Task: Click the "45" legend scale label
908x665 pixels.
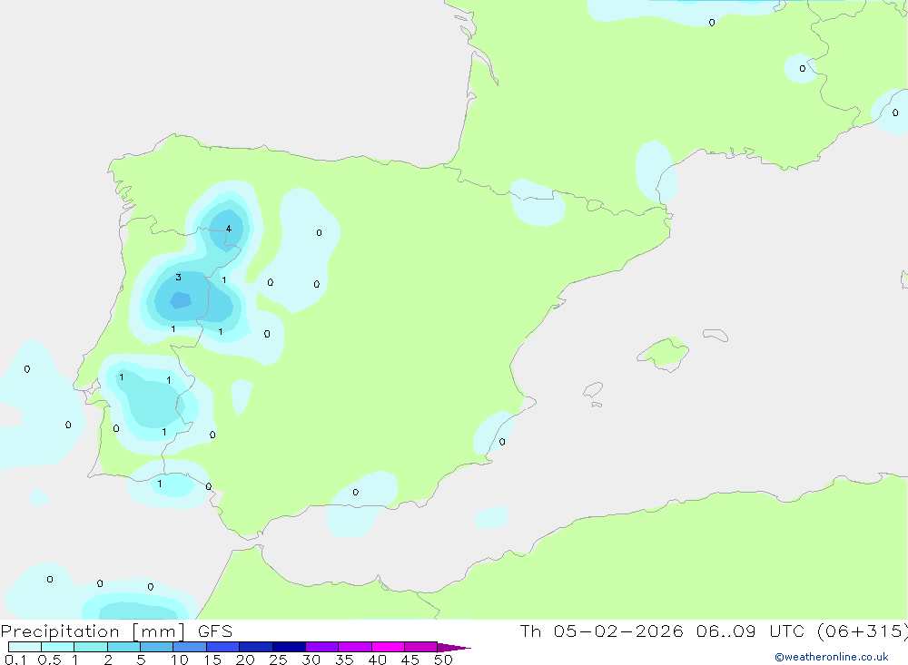Action: 410,660
